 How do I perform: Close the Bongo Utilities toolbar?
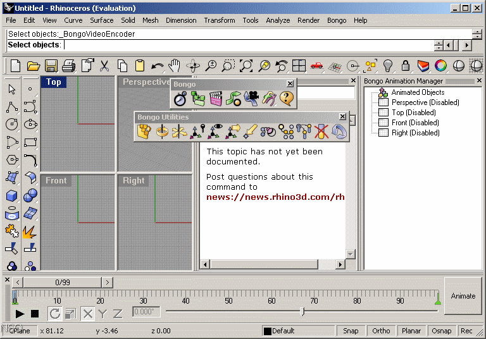coord(342,116)
